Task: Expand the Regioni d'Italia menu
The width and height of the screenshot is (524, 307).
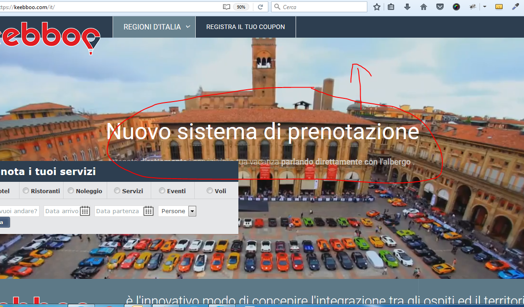Action: pyautogui.click(x=157, y=27)
